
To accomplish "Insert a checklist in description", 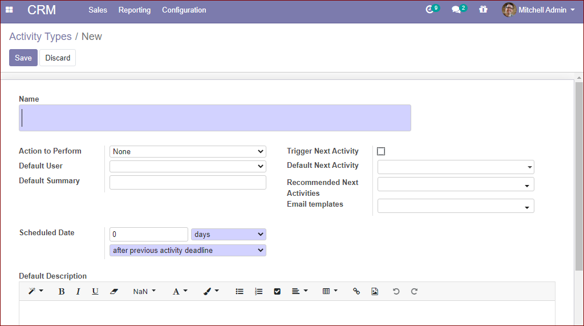I will tap(277, 291).
